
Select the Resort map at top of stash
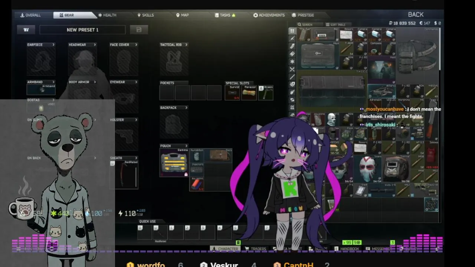tap(346, 34)
